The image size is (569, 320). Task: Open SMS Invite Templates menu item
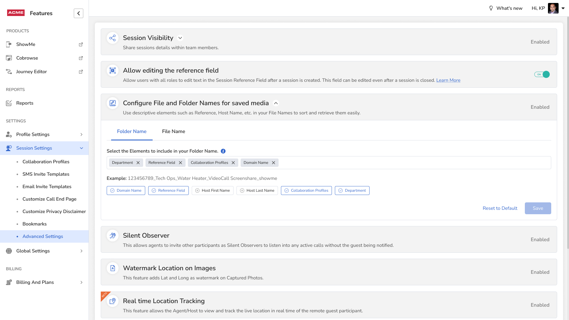[46, 174]
